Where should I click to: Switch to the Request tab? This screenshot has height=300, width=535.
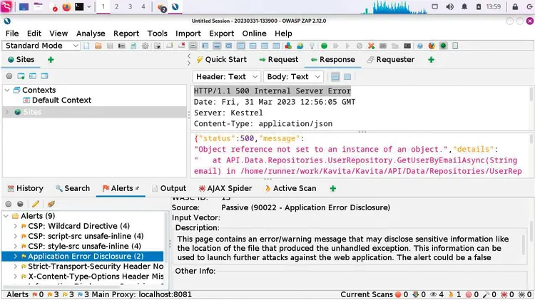tap(279, 60)
